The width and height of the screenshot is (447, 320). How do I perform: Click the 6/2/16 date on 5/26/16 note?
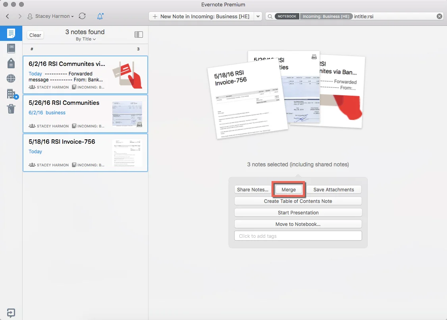click(36, 113)
